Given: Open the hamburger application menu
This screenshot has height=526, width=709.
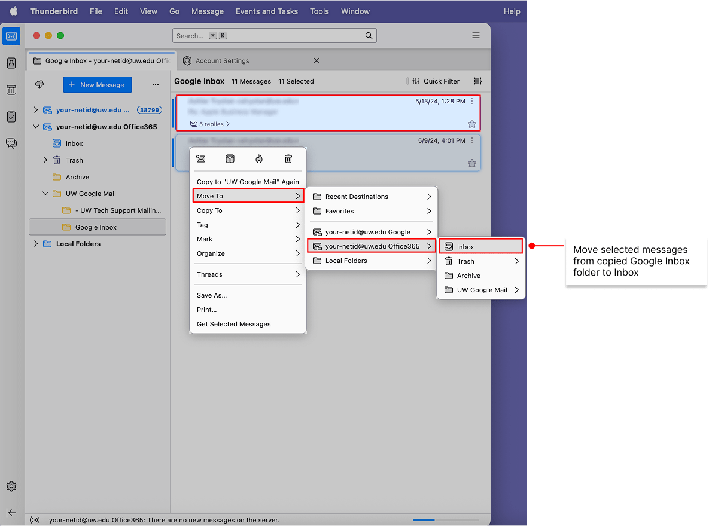Looking at the screenshot, I should pos(476,35).
